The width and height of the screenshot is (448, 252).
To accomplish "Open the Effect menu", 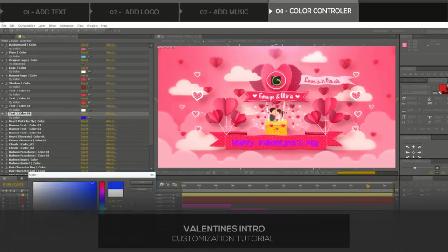I will tap(53, 26).
